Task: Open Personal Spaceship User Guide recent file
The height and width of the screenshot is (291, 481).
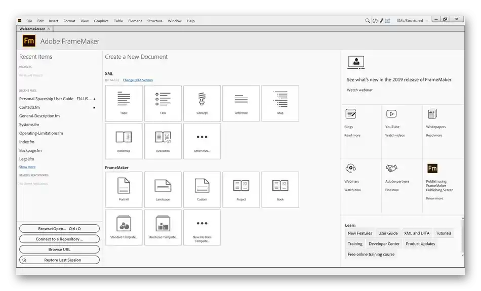Action: (x=56, y=99)
